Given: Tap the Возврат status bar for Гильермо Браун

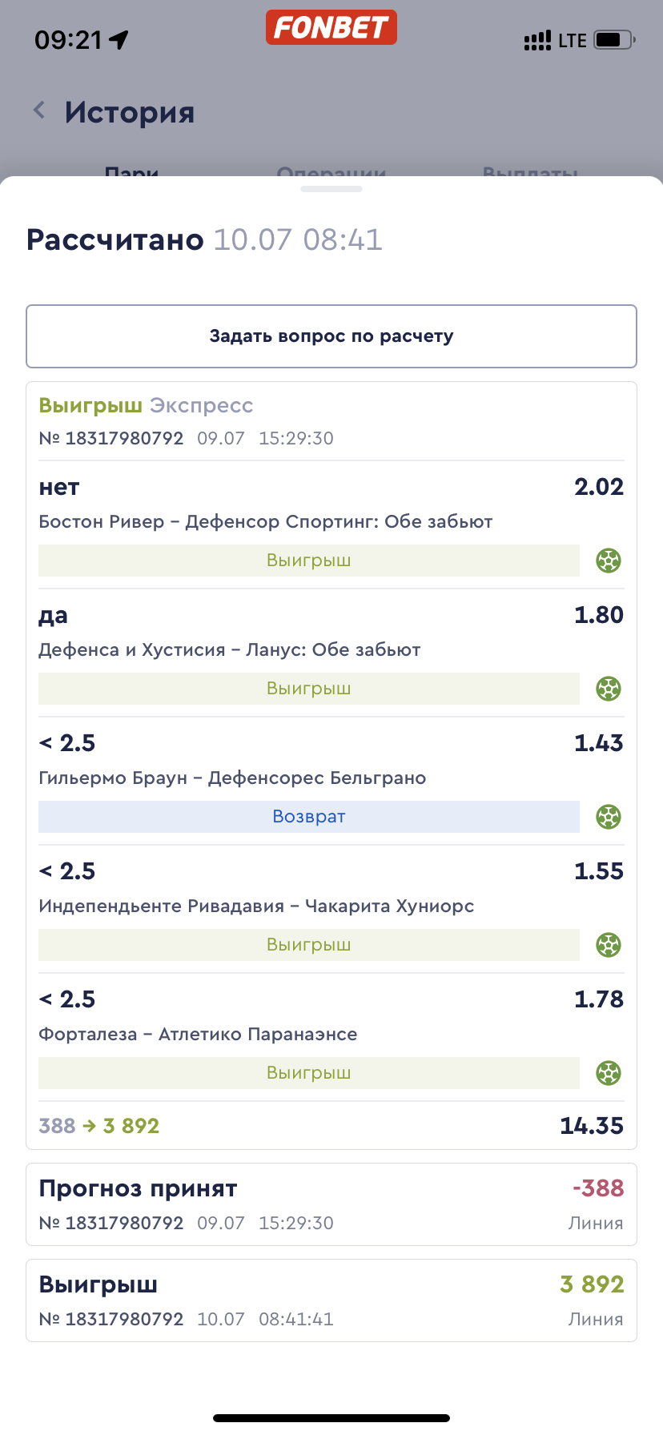Looking at the screenshot, I should click(x=309, y=817).
